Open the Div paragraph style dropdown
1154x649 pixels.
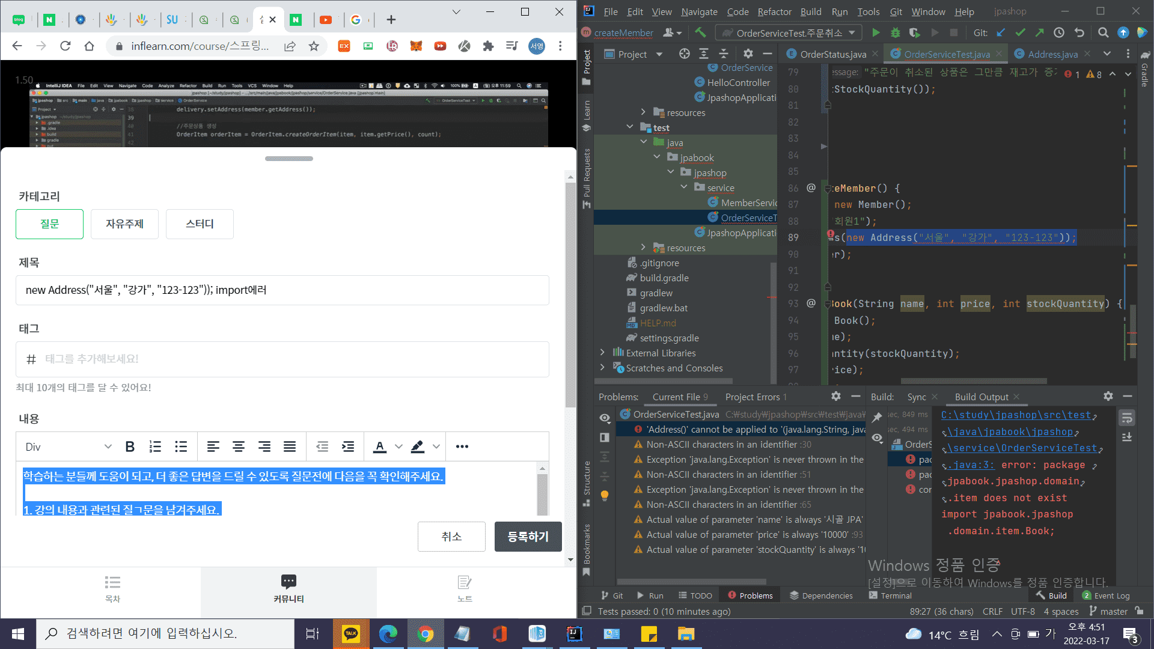68,446
